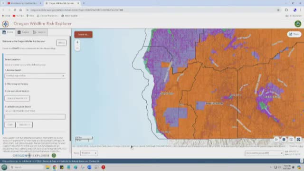Reload the page with the refresh icon
This screenshot has width=304, height=171.
pos(15,10)
